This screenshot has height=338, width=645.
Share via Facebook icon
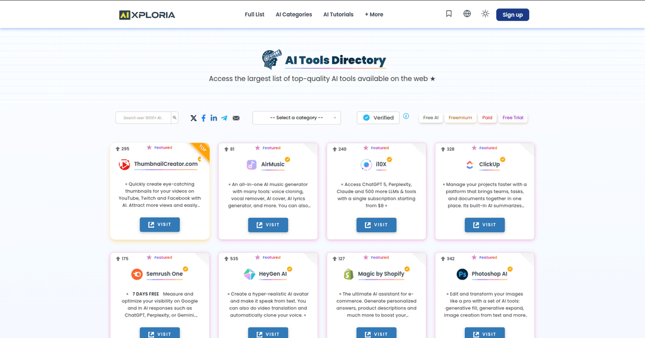(204, 118)
